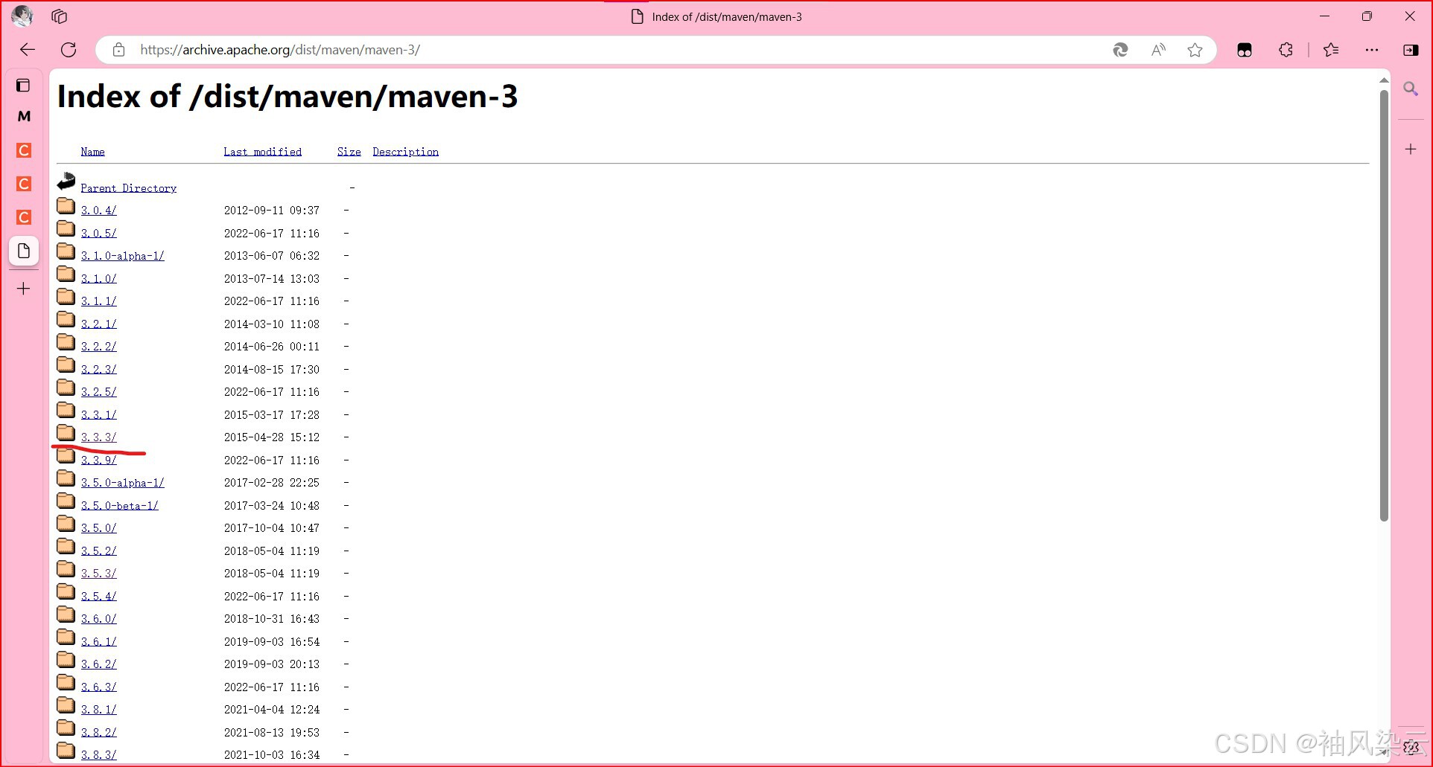The image size is (1433, 767).
Task: Open the 3.0.4/ folder link
Action: pyautogui.click(x=99, y=211)
